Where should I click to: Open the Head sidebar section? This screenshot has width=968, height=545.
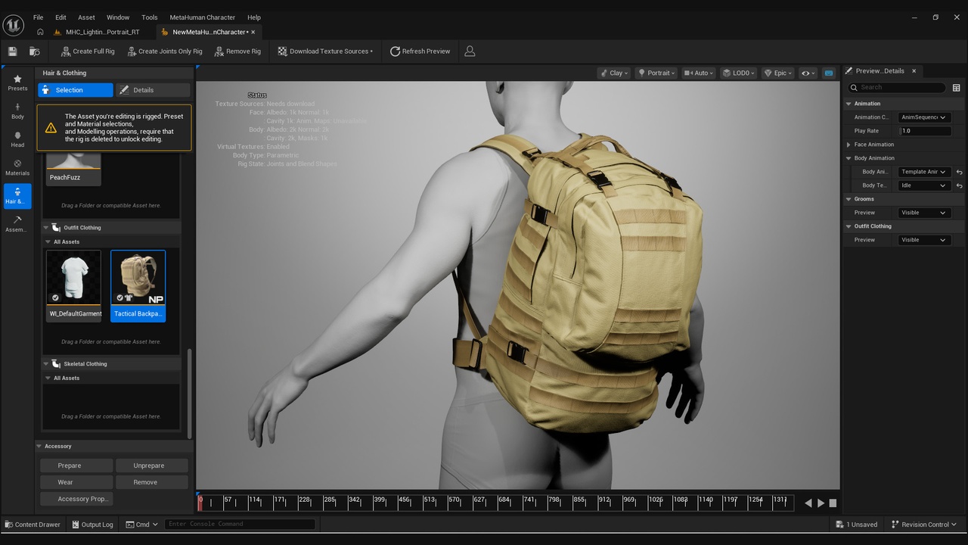click(17, 139)
